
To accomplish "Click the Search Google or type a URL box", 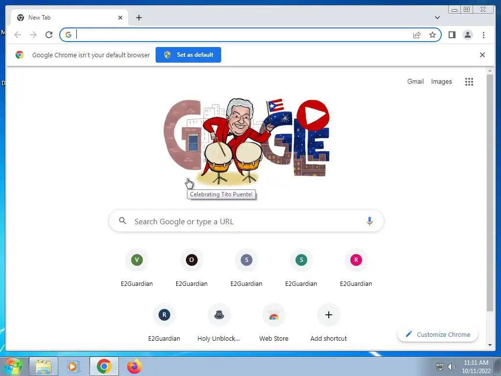I will tap(246, 221).
